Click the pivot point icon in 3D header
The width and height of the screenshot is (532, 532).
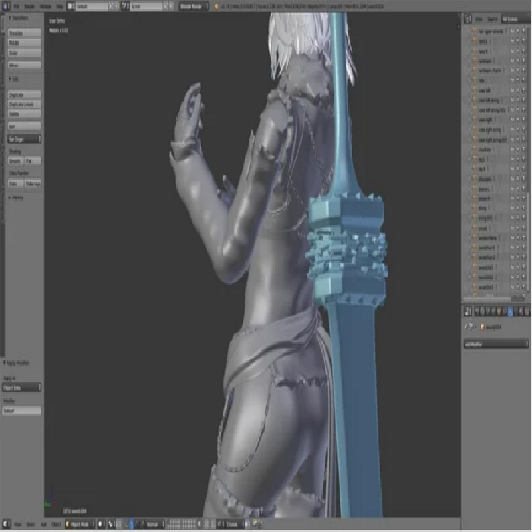pyautogui.click(x=111, y=524)
